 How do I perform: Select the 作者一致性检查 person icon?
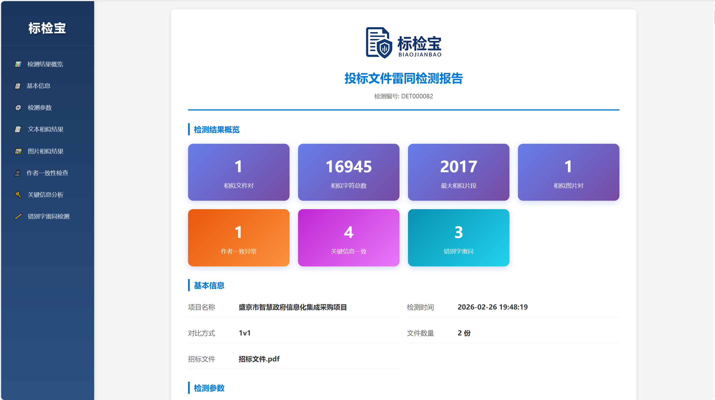coord(18,173)
